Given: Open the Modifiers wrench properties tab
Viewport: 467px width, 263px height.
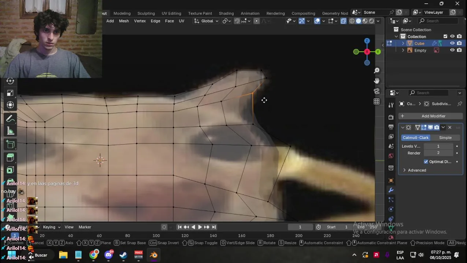Looking at the screenshot, I should click(x=391, y=190).
